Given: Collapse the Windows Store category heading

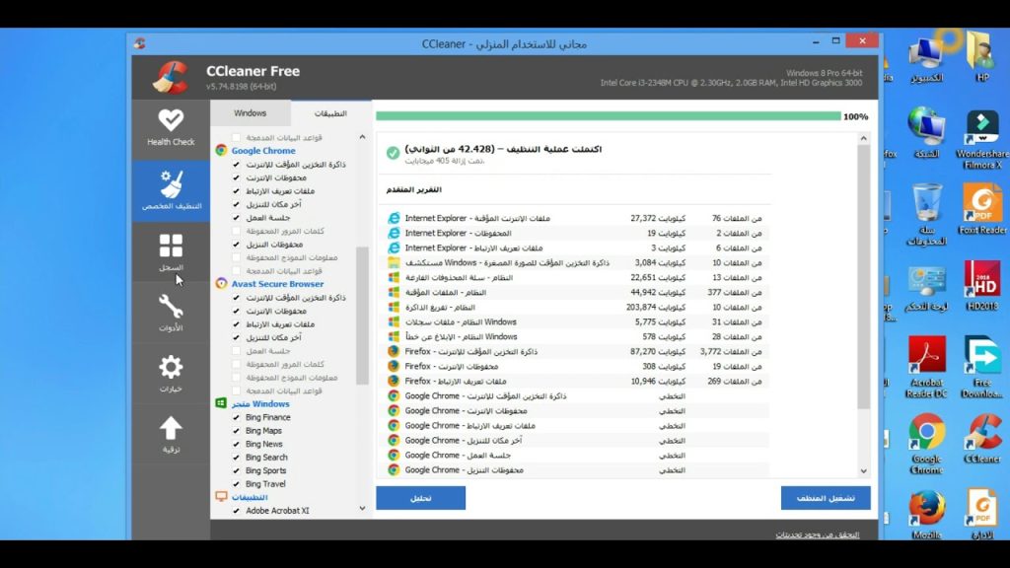Looking at the screenshot, I should click(x=260, y=403).
